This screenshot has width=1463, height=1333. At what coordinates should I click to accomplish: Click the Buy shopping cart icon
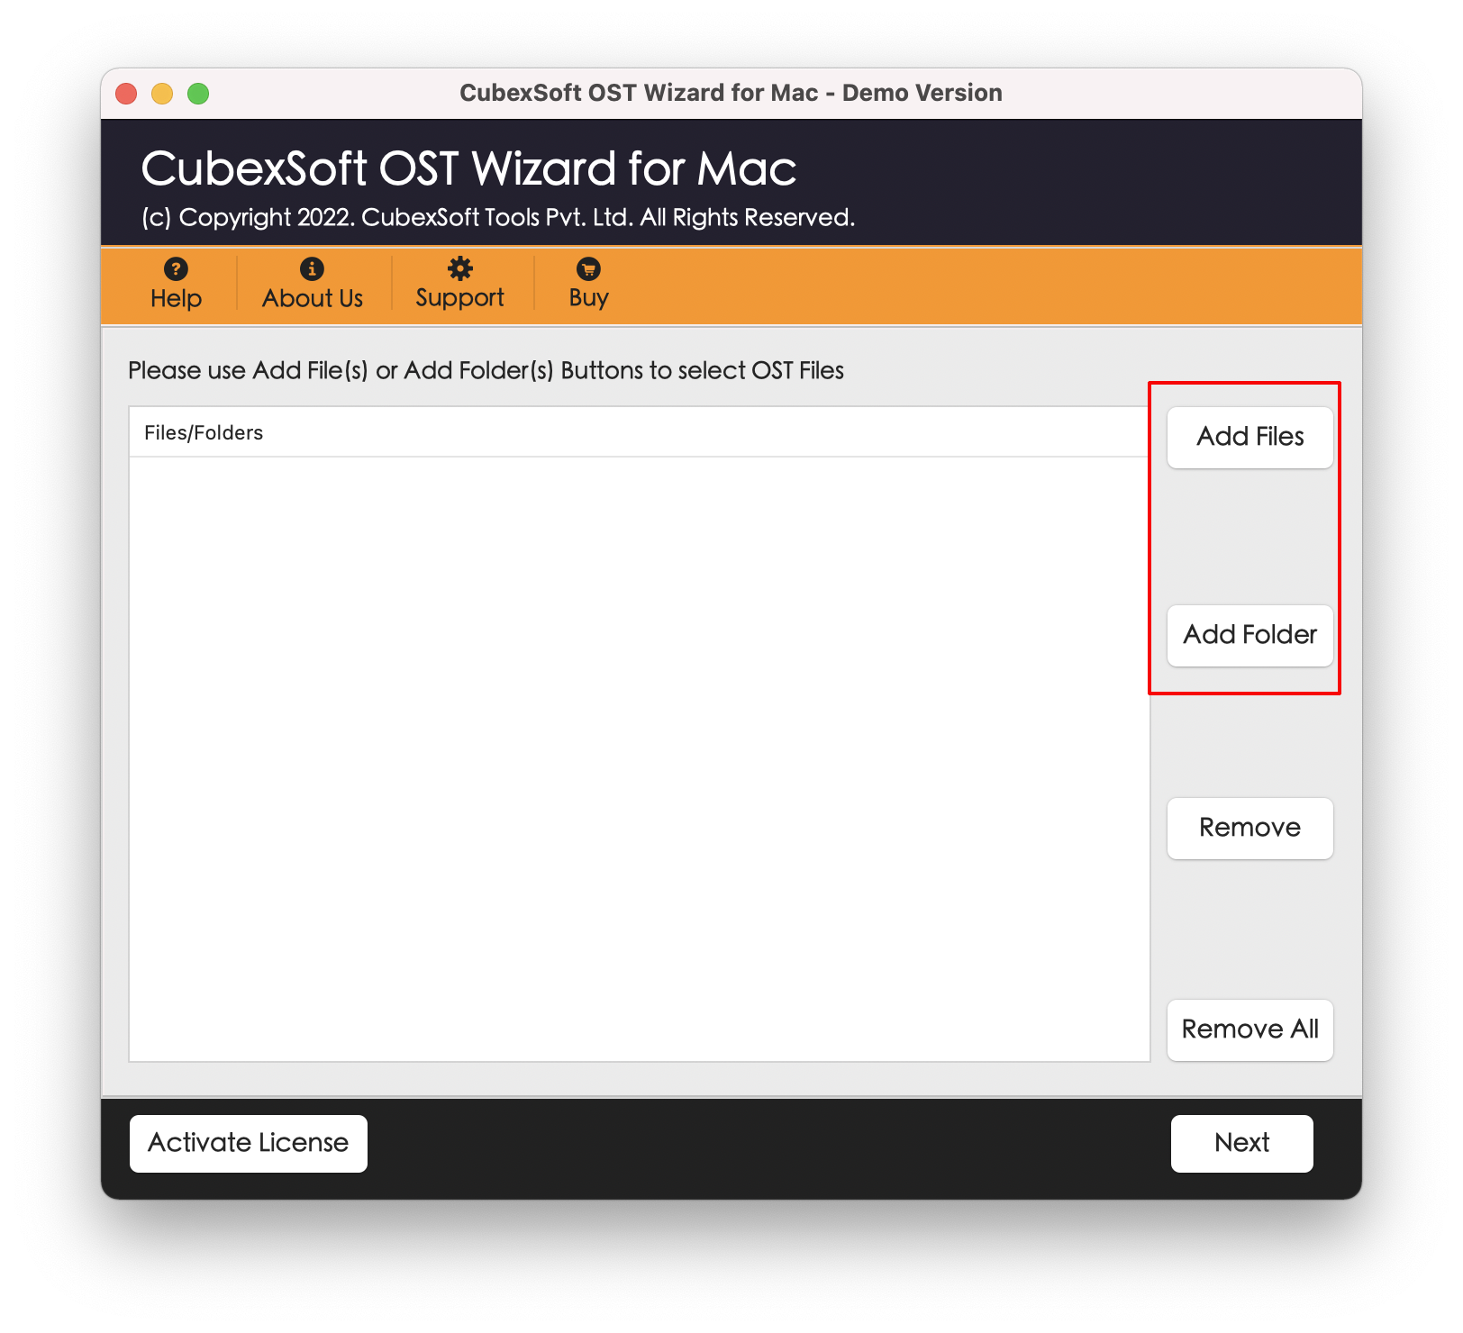point(588,268)
